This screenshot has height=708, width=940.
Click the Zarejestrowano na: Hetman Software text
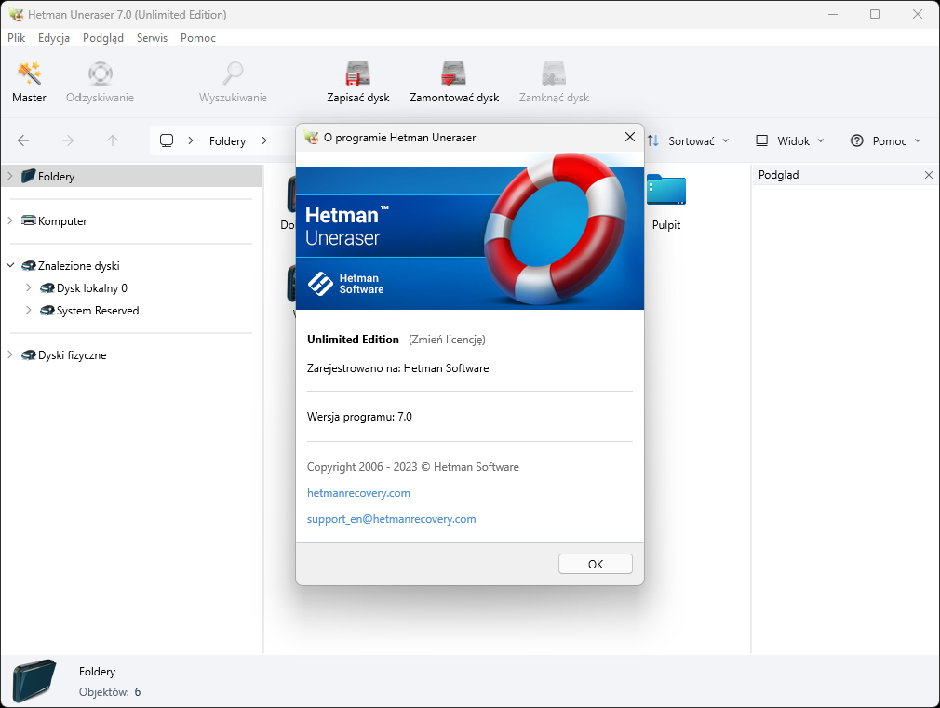click(397, 368)
